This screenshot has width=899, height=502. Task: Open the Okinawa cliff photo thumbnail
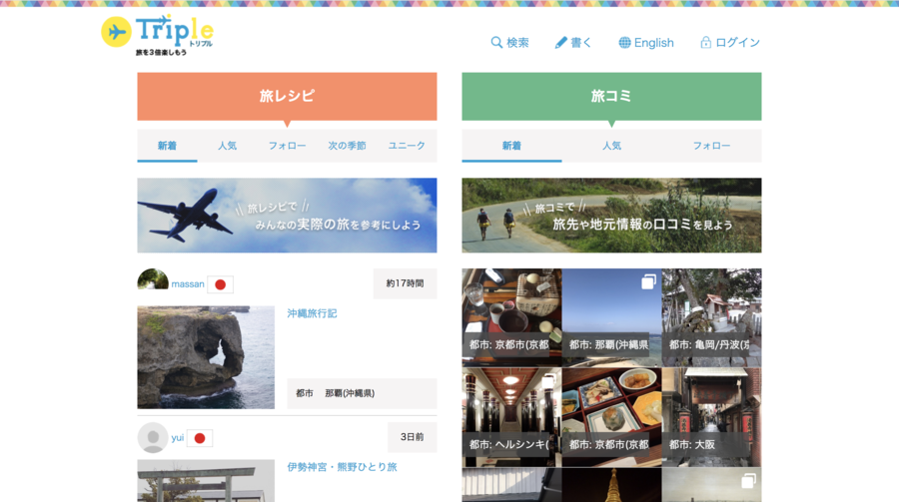(206, 357)
